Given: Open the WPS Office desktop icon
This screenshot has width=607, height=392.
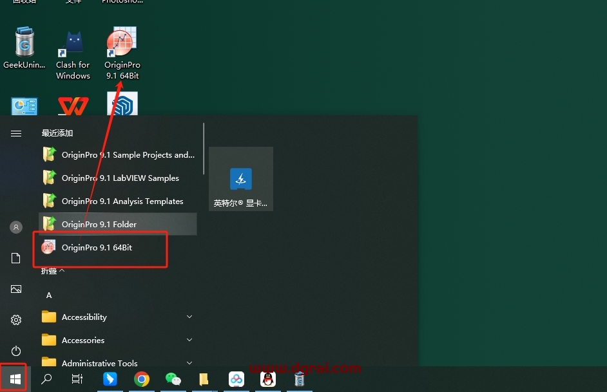Looking at the screenshot, I should (73, 106).
